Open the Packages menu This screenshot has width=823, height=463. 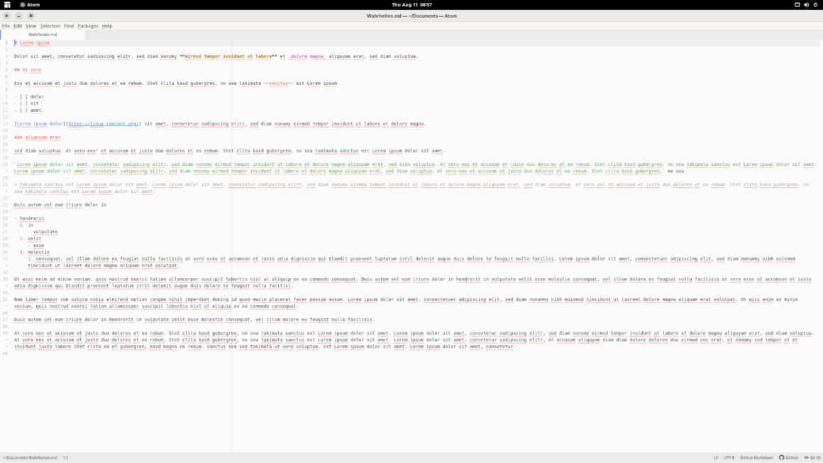tap(88, 26)
